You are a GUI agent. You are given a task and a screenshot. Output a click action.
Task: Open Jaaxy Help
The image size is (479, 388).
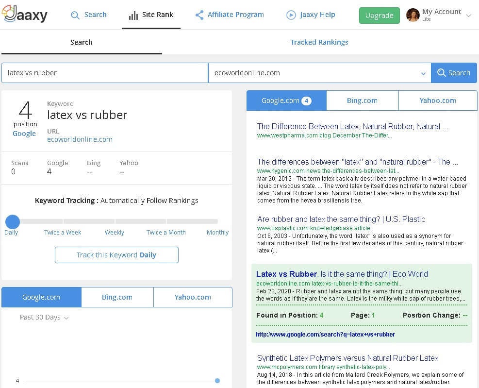[x=311, y=15]
